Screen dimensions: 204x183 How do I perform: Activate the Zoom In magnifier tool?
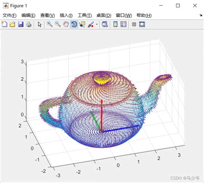tap(49, 24)
